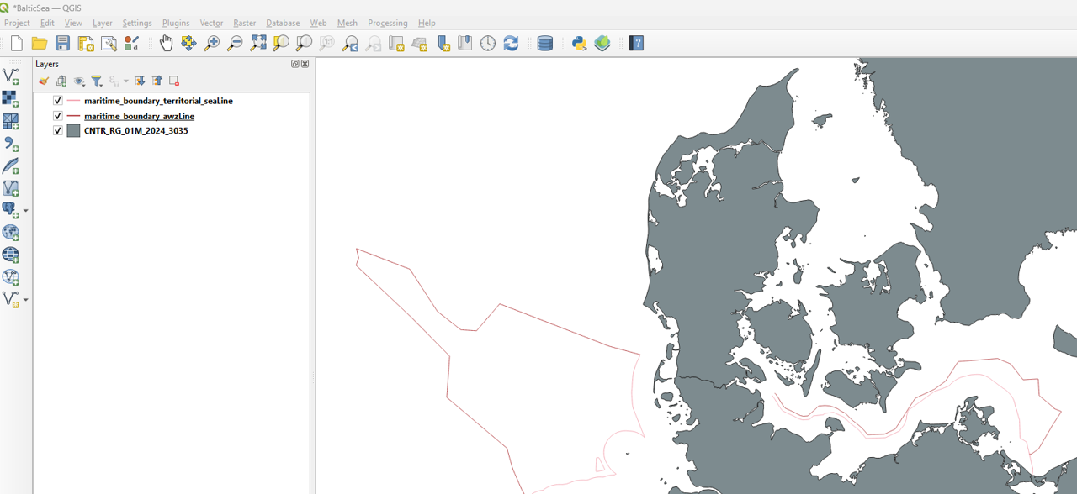Click the Zoom Full extent icon
The image size is (1077, 494).
pyautogui.click(x=258, y=43)
